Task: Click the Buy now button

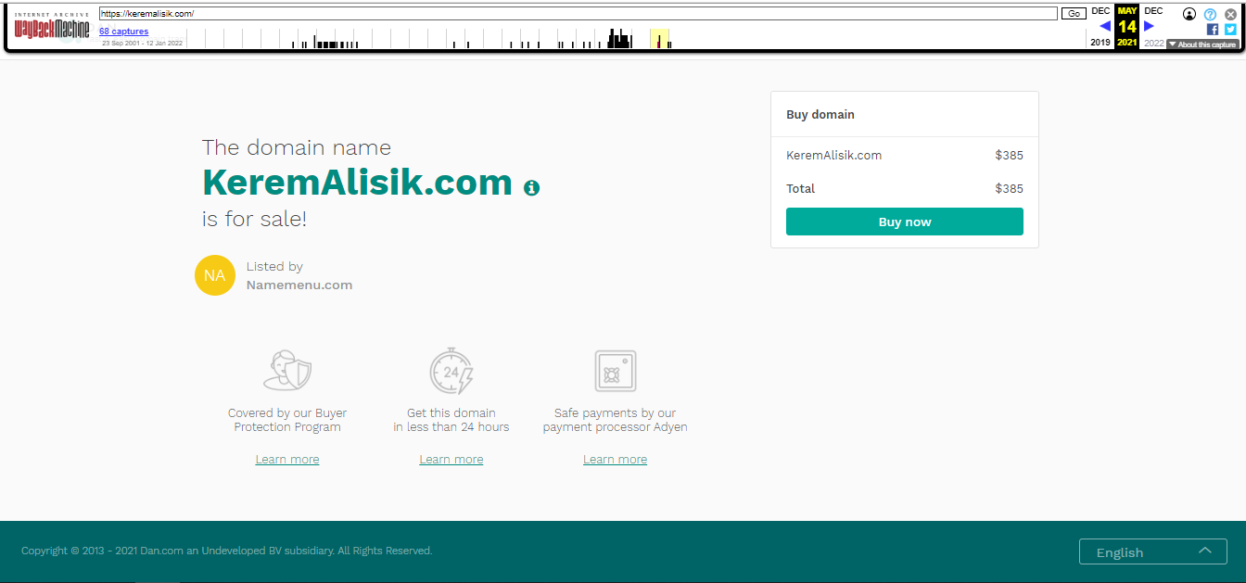Action: pyautogui.click(x=905, y=222)
